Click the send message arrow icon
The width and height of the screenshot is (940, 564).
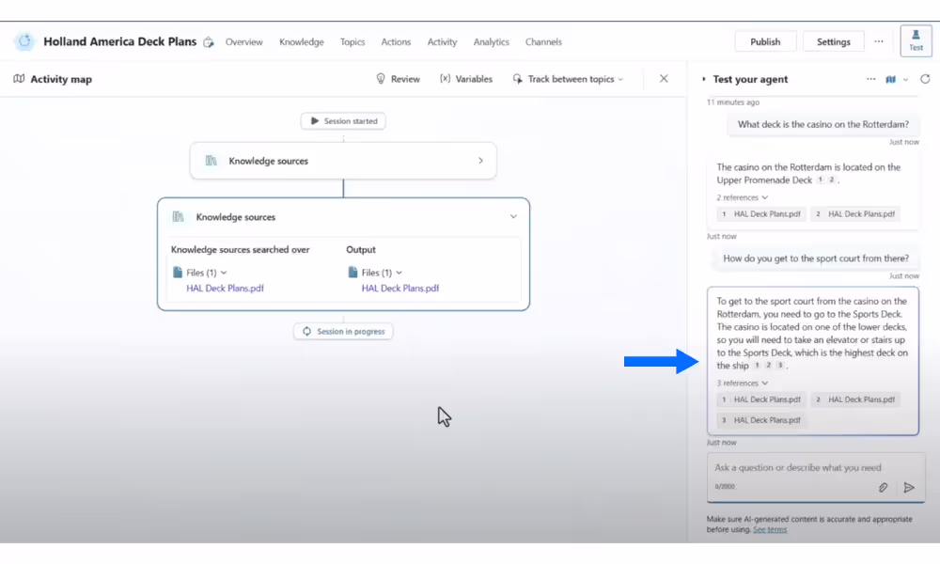tap(909, 487)
